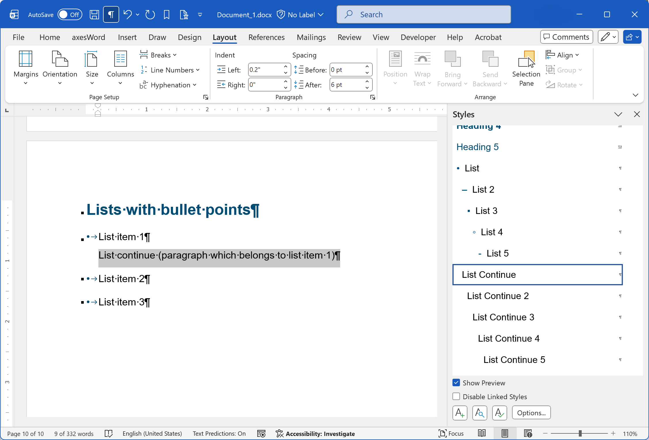This screenshot has height=440, width=649.
Task: Click the Comments button
Action: 567,37
